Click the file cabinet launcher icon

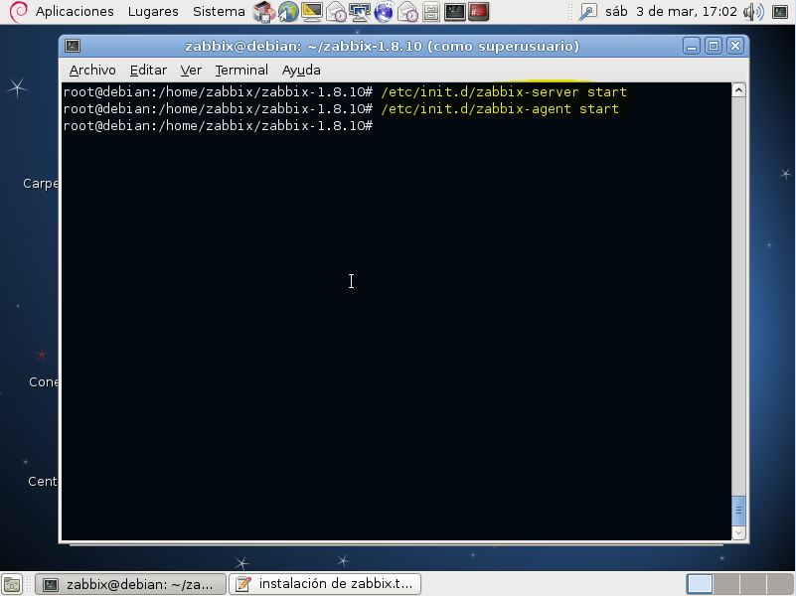(x=430, y=12)
